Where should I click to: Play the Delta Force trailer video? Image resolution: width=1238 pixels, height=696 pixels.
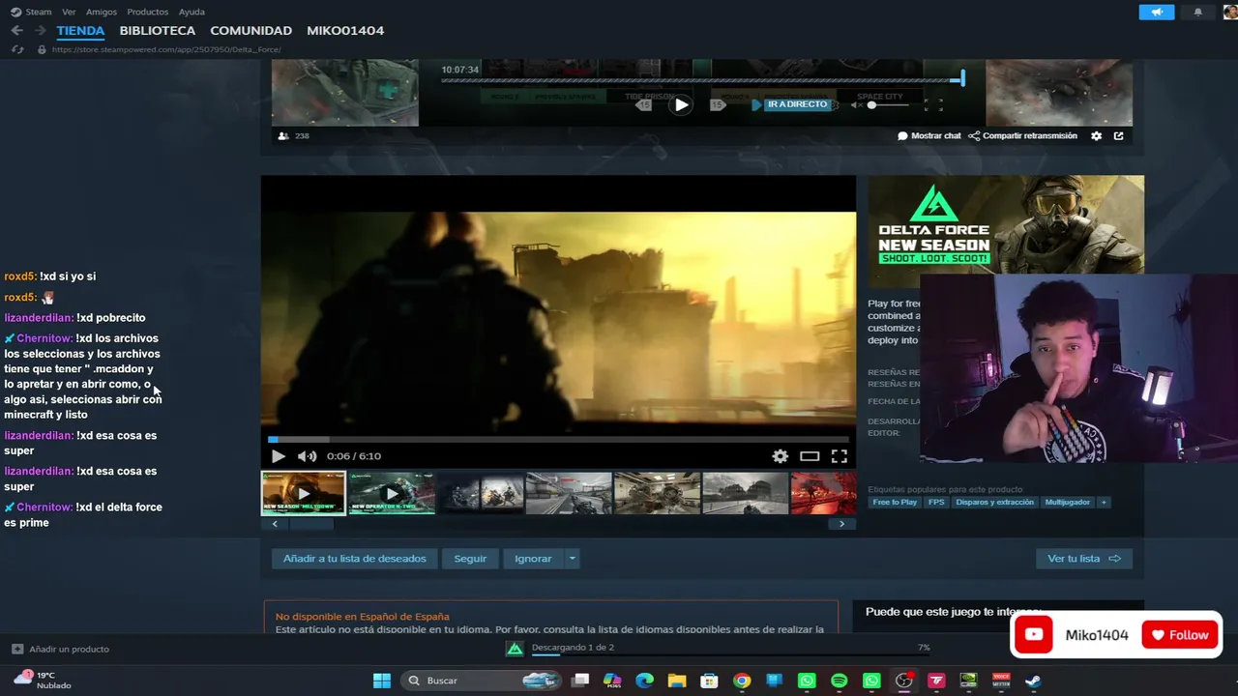[x=279, y=456]
